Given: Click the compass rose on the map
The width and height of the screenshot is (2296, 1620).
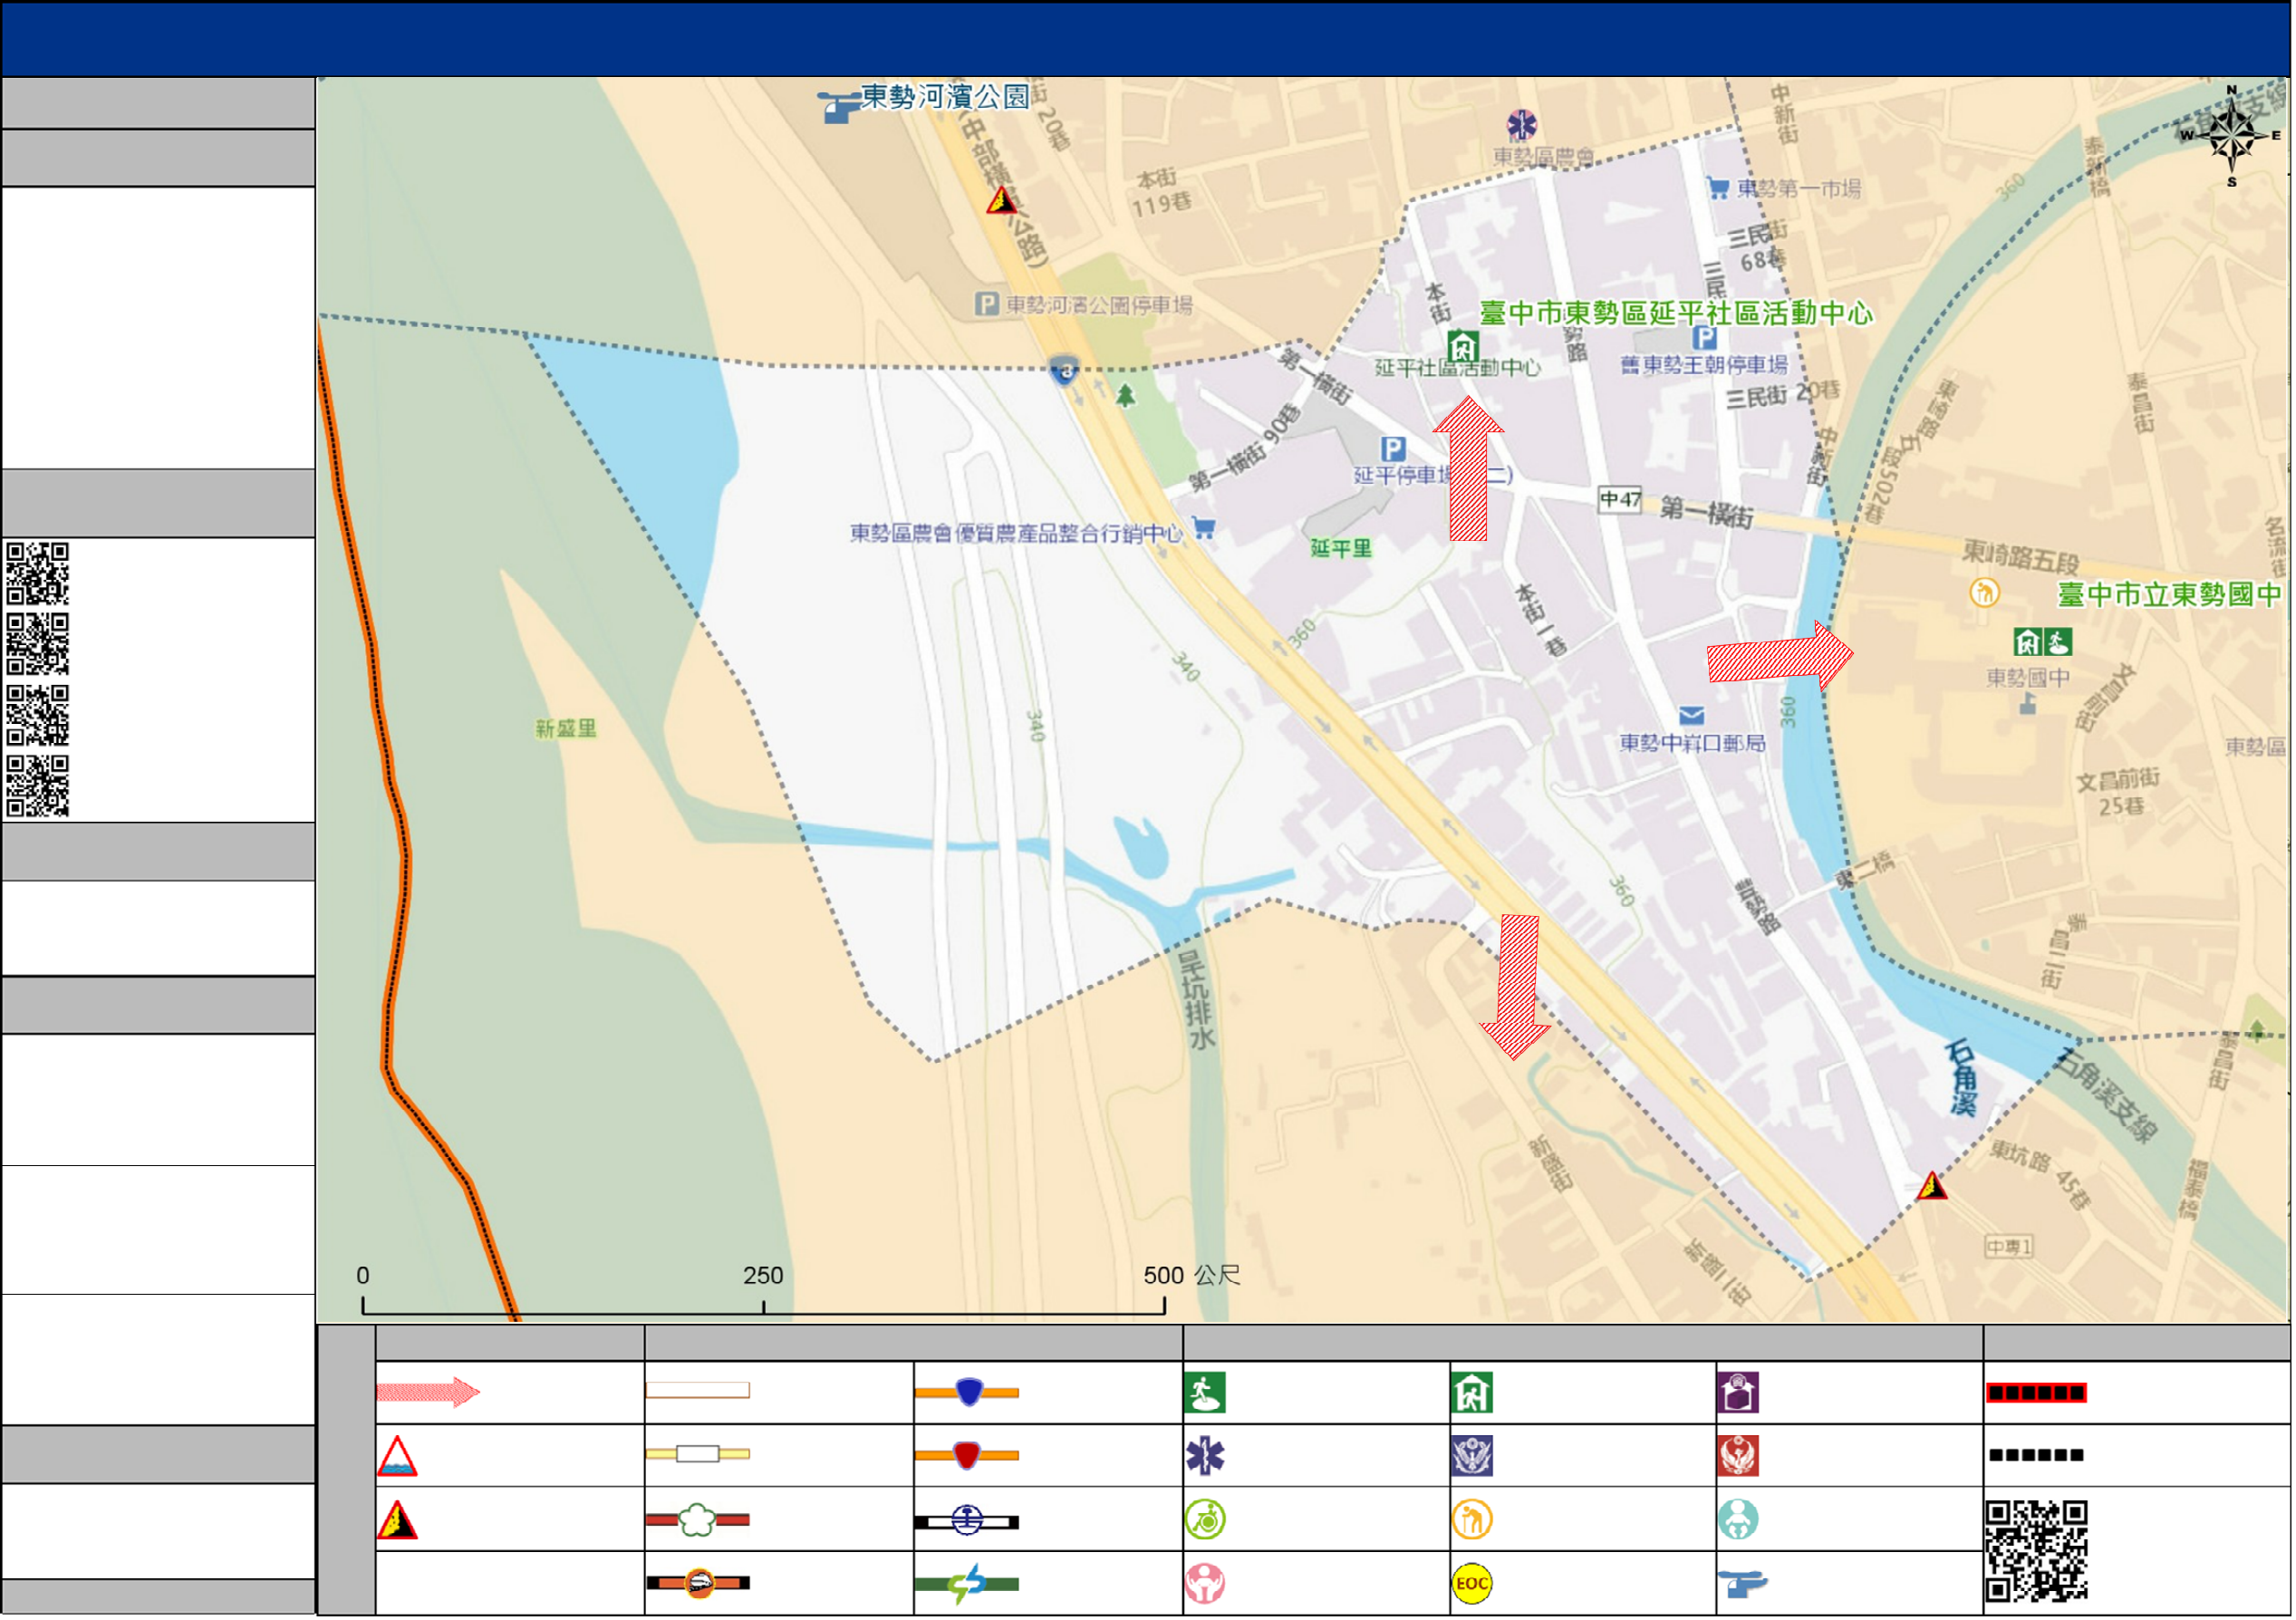Looking at the screenshot, I should 2233,137.
